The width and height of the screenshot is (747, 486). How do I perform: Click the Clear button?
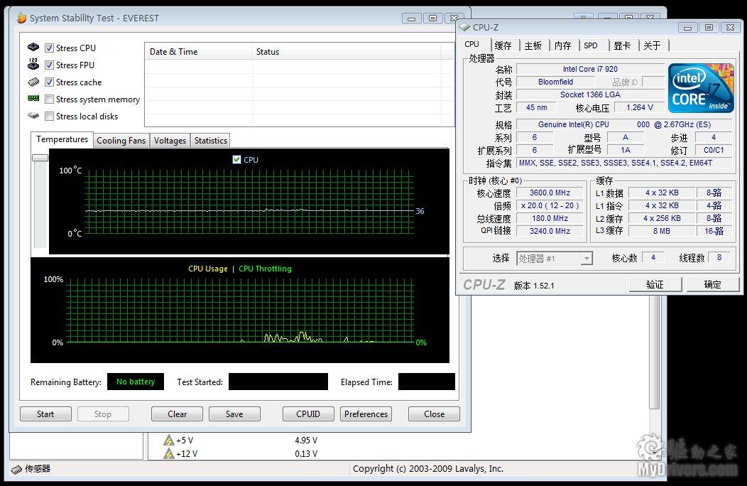(178, 414)
